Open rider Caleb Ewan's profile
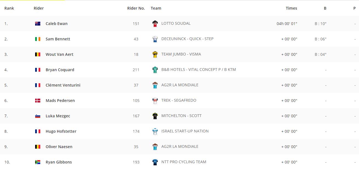 click(x=56, y=24)
